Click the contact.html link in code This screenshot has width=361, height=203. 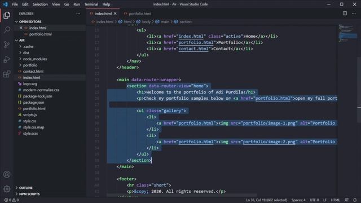(x=193, y=49)
